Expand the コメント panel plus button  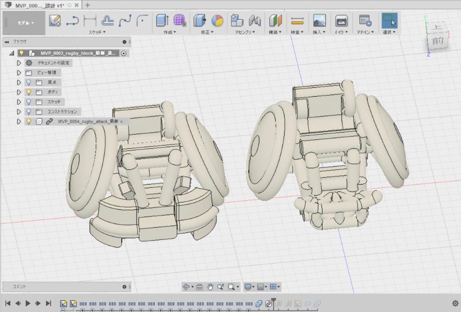click(x=124, y=287)
